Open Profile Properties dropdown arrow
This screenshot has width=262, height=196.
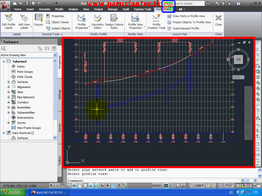pyautogui.click(x=89, y=27)
